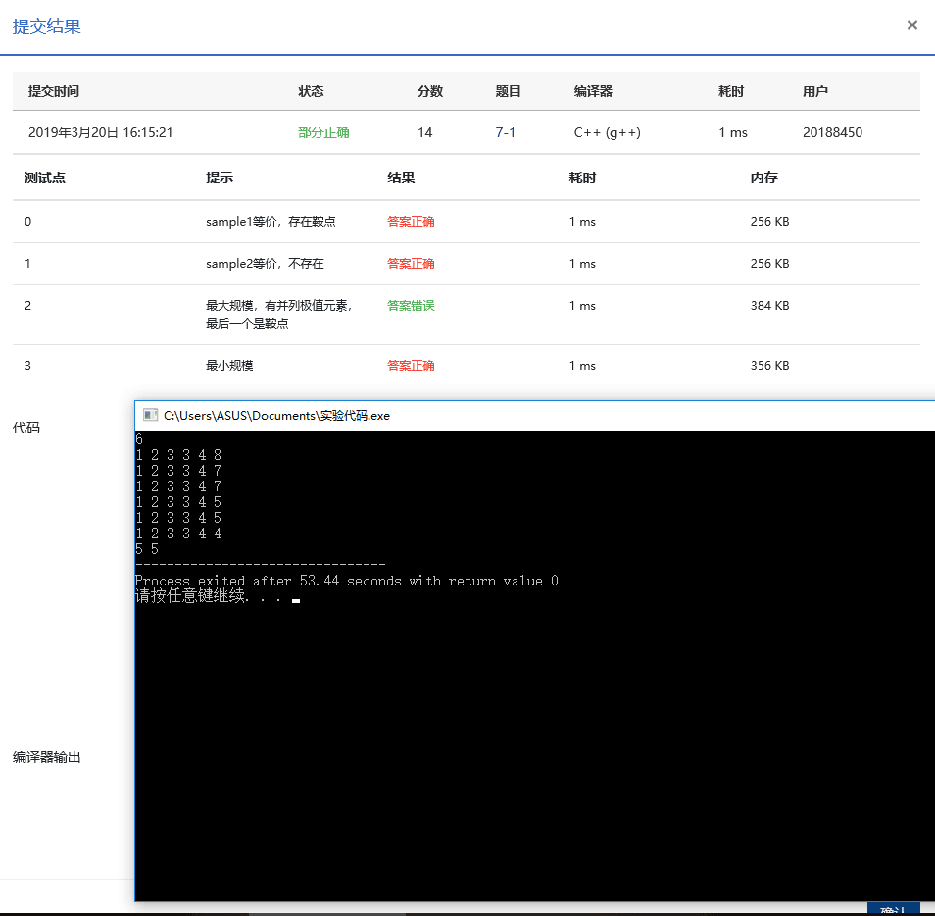The height and width of the screenshot is (916, 935).
Task: Click the console title 实验代码.exe
Action: [x=354, y=415]
